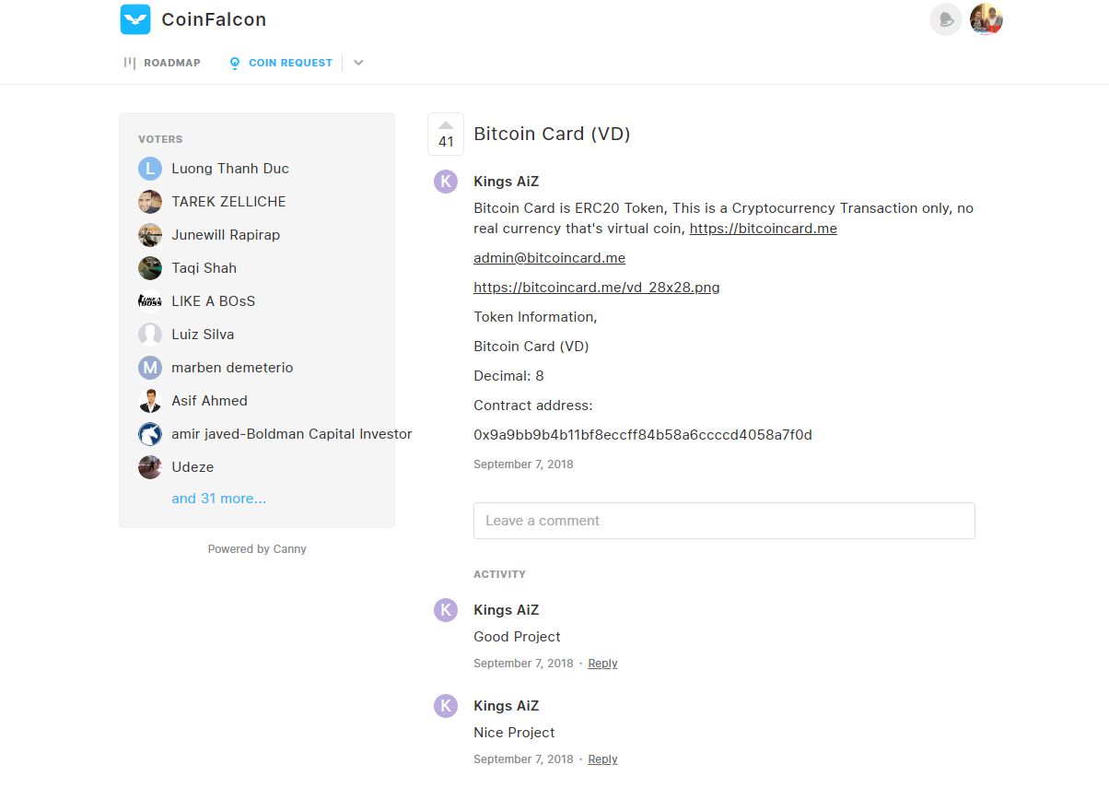Click amir javed-Boldman's avatar
The height and width of the screenshot is (788, 1109).
click(150, 434)
